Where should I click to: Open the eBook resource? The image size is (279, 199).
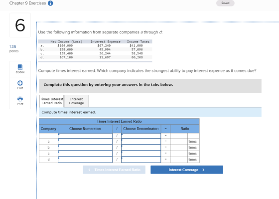20,69
